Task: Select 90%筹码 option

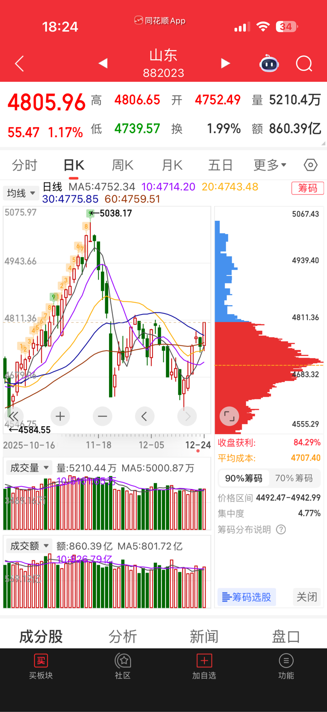Action: [244, 478]
